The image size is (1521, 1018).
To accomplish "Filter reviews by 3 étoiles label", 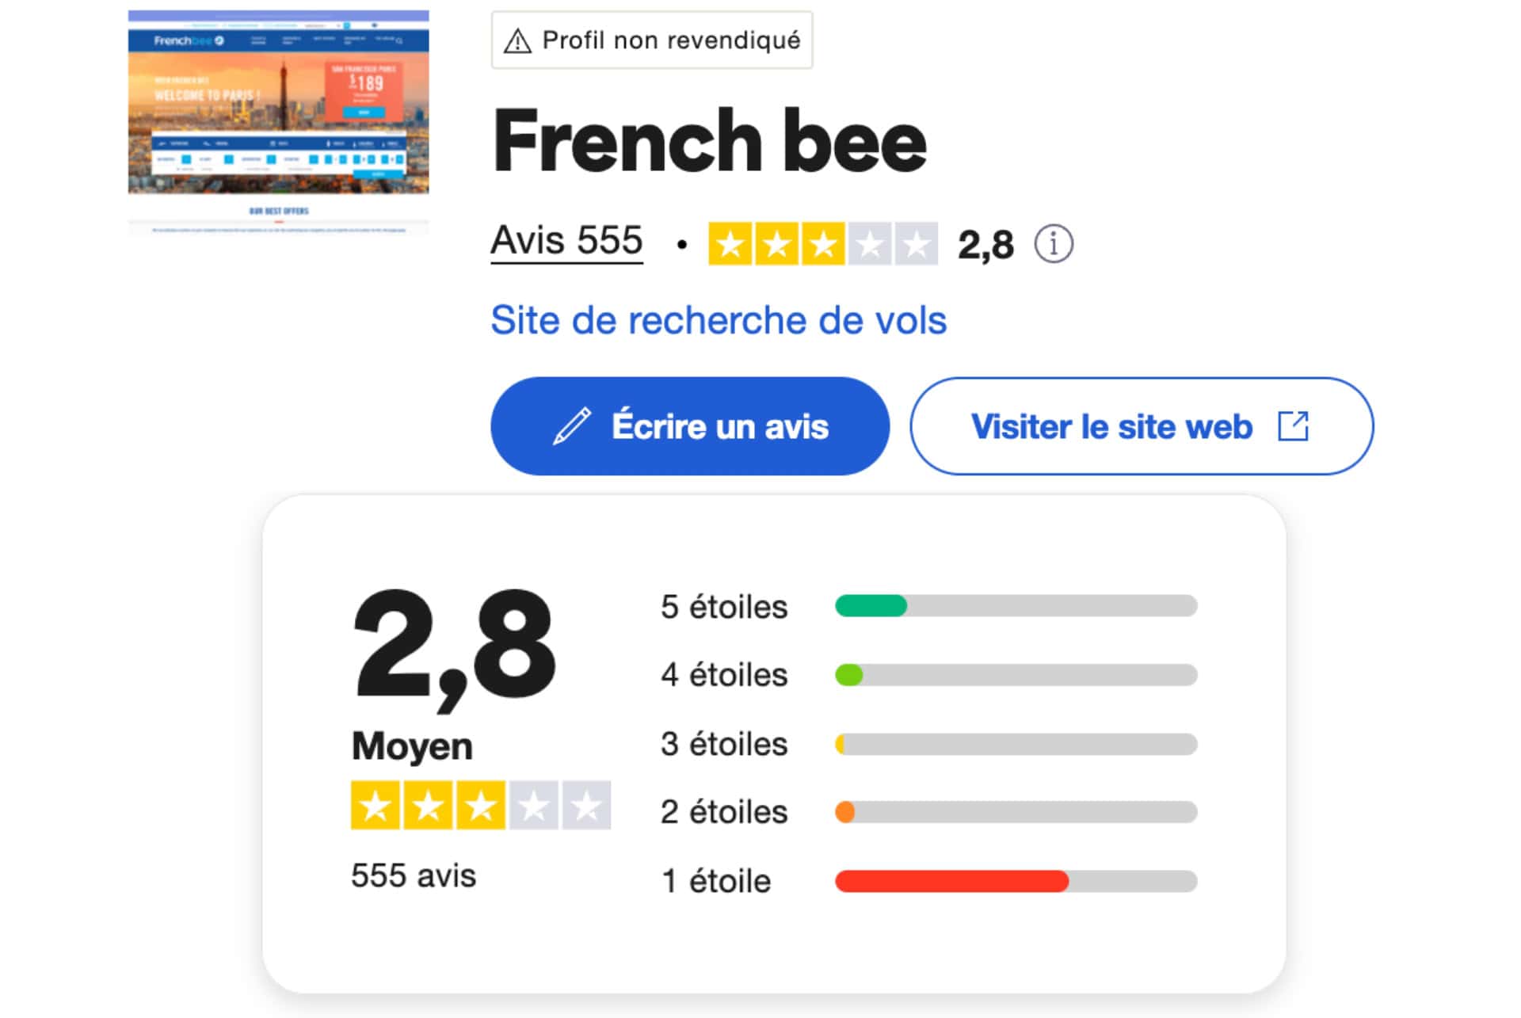I will pos(724,745).
